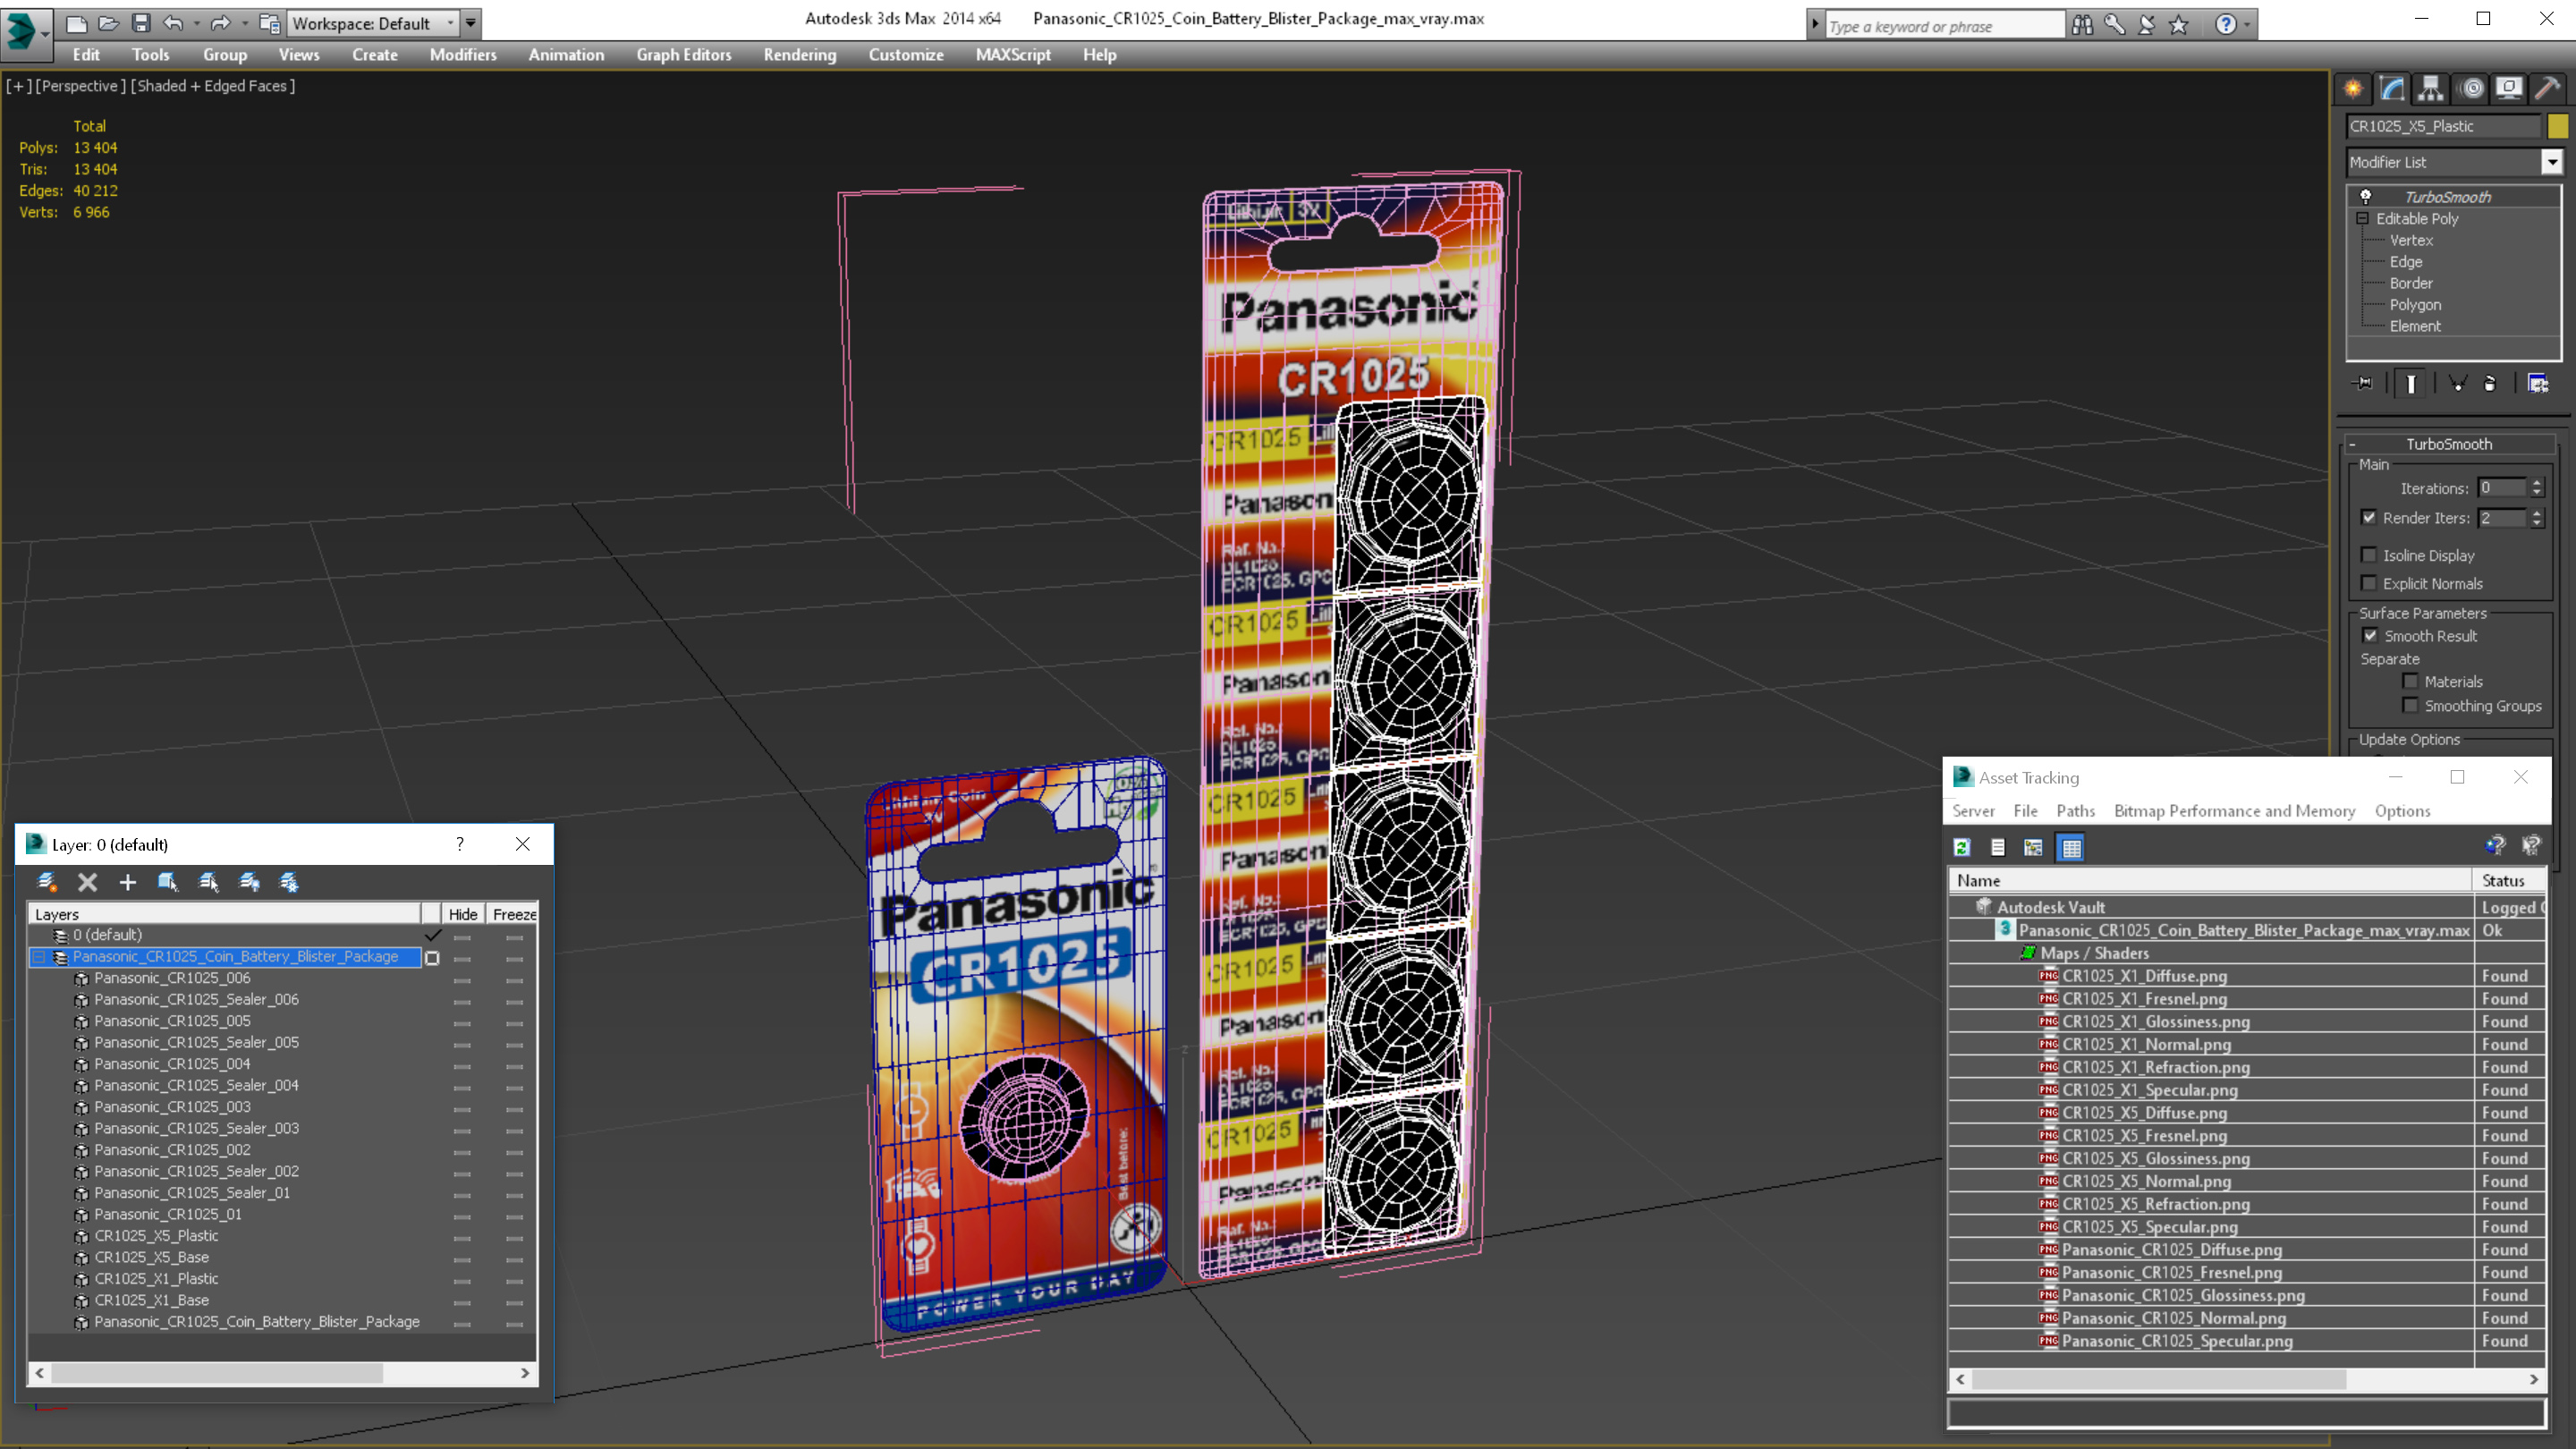The height and width of the screenshot is (1449, 2576).
Task: Click the Open File icon
Action: [109, 23]
